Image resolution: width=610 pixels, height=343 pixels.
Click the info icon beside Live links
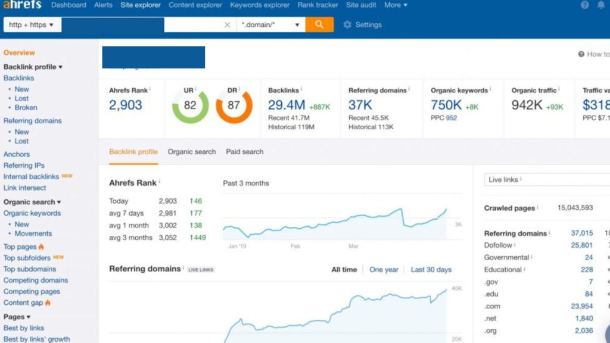click(x=521, y=179)
